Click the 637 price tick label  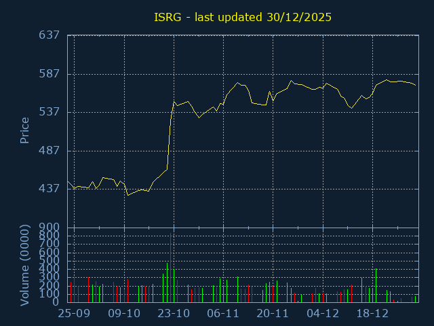pos(50,35)
